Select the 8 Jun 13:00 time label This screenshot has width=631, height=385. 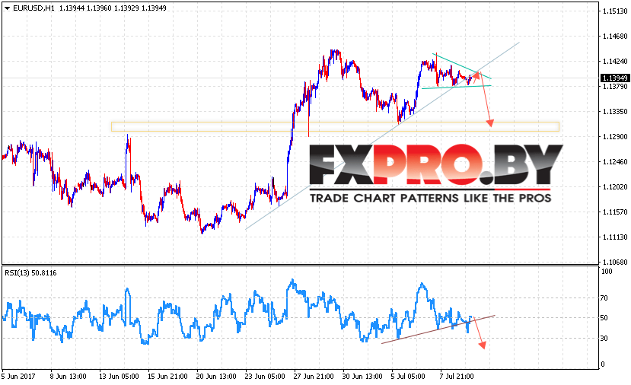click(68, 377)
